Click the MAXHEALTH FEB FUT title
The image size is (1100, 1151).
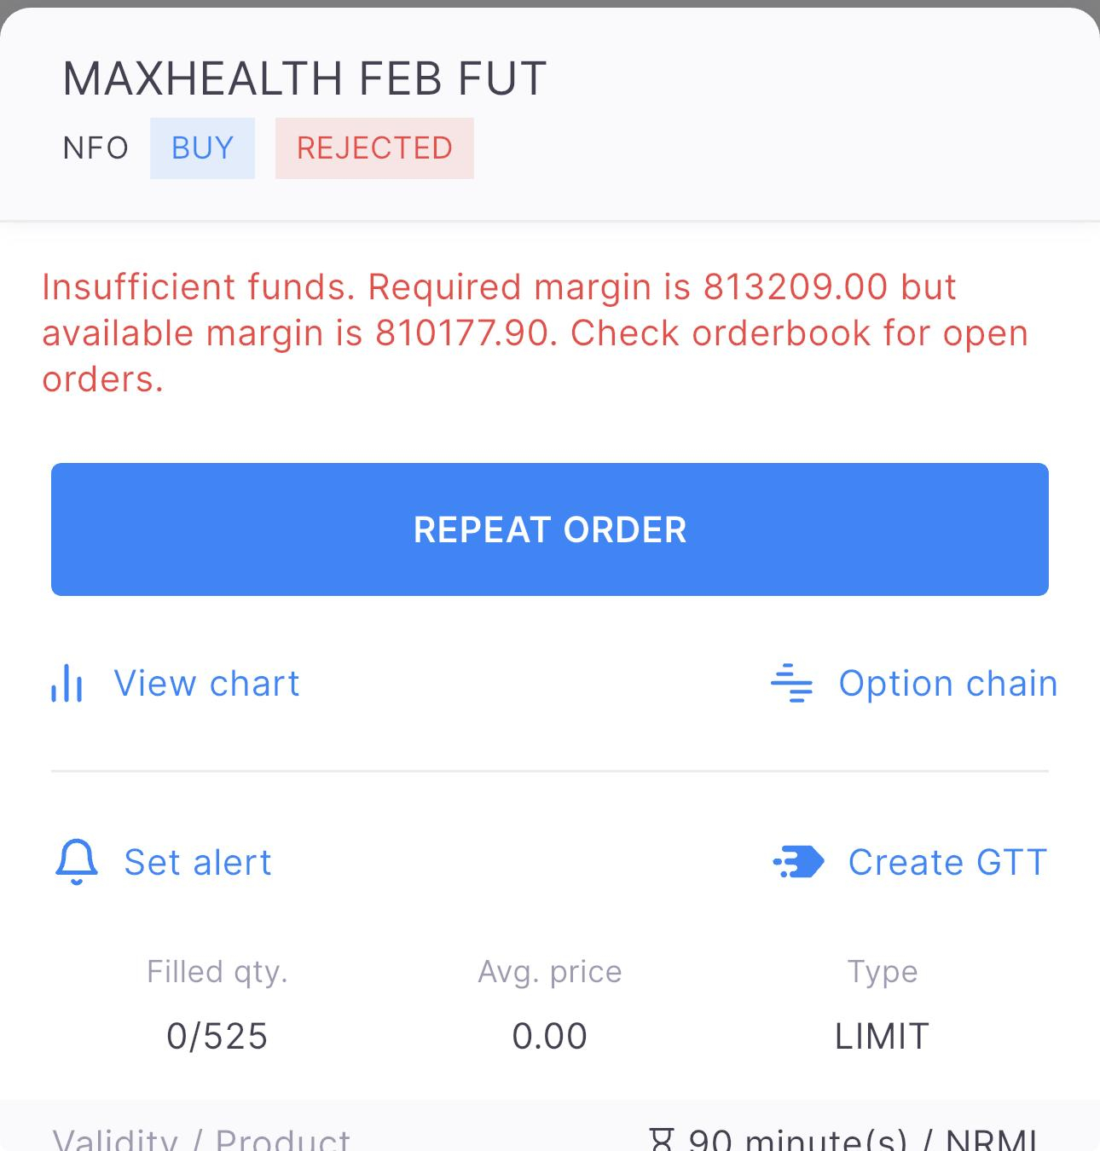click(x=304, y=78)
